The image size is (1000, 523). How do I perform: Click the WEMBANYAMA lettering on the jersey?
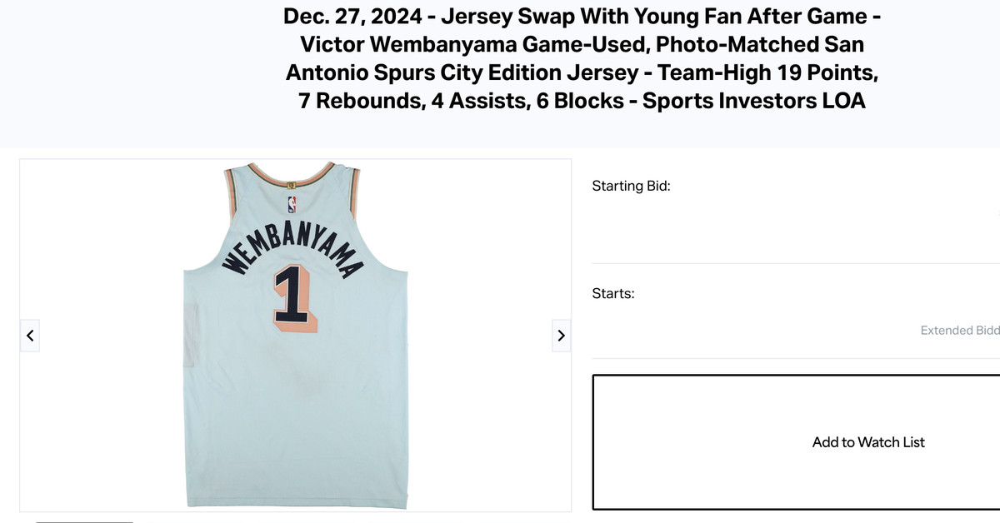293,248
